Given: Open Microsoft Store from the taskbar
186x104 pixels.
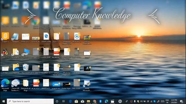Looking at the screenshot, I should [x=76, y=101].
